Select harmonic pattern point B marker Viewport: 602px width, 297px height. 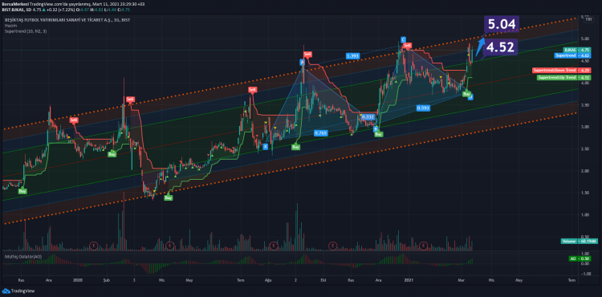(376, 129)
